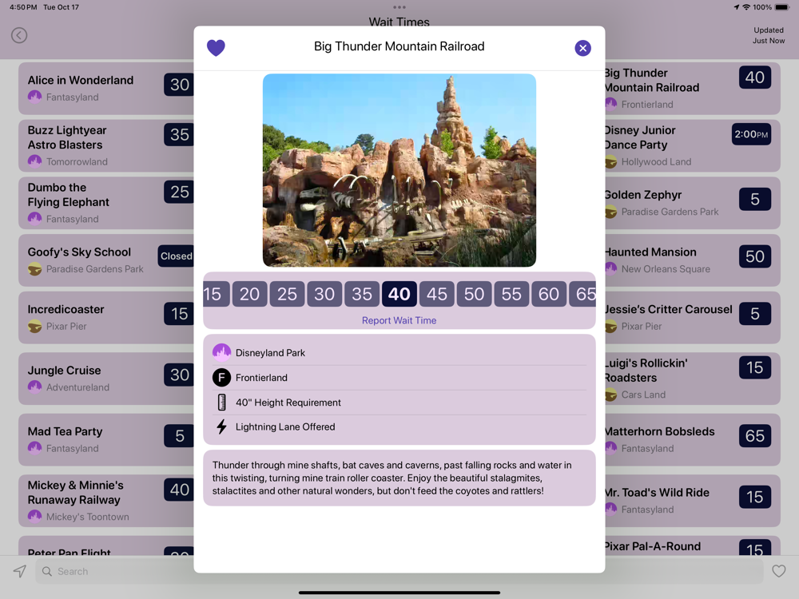Close the Big Thunder Mountain Railroad popup
The width and height of the screenshot is (799, 599).
pos(582,48)
